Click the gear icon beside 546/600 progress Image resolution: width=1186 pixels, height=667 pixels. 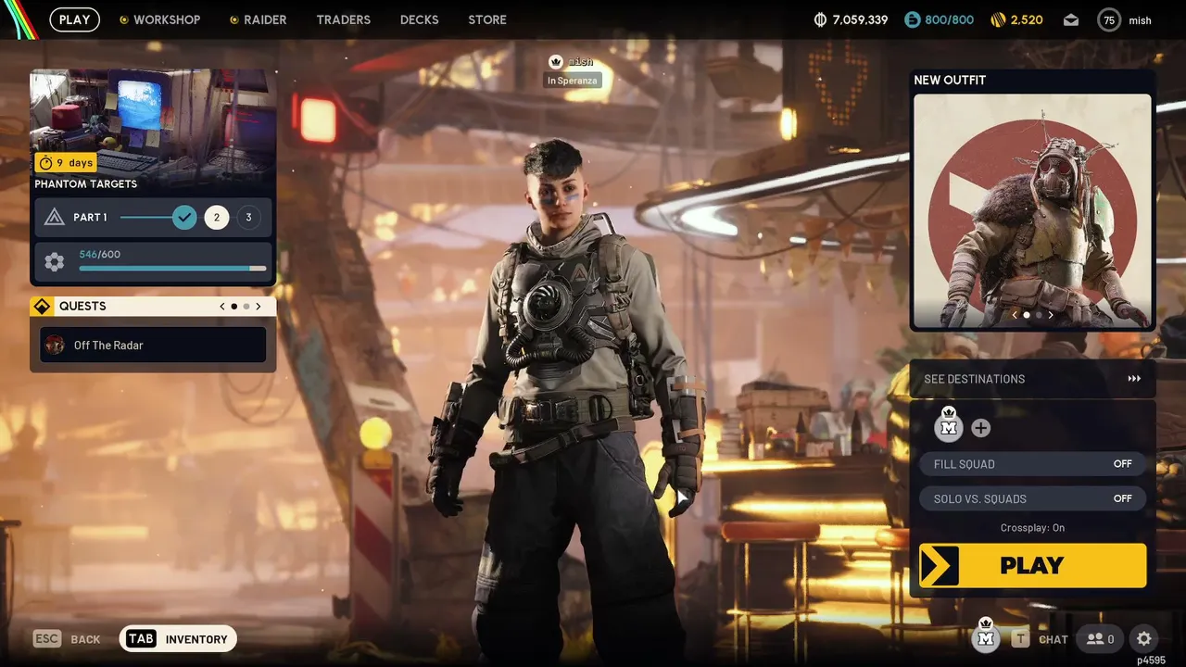(55, 262)
